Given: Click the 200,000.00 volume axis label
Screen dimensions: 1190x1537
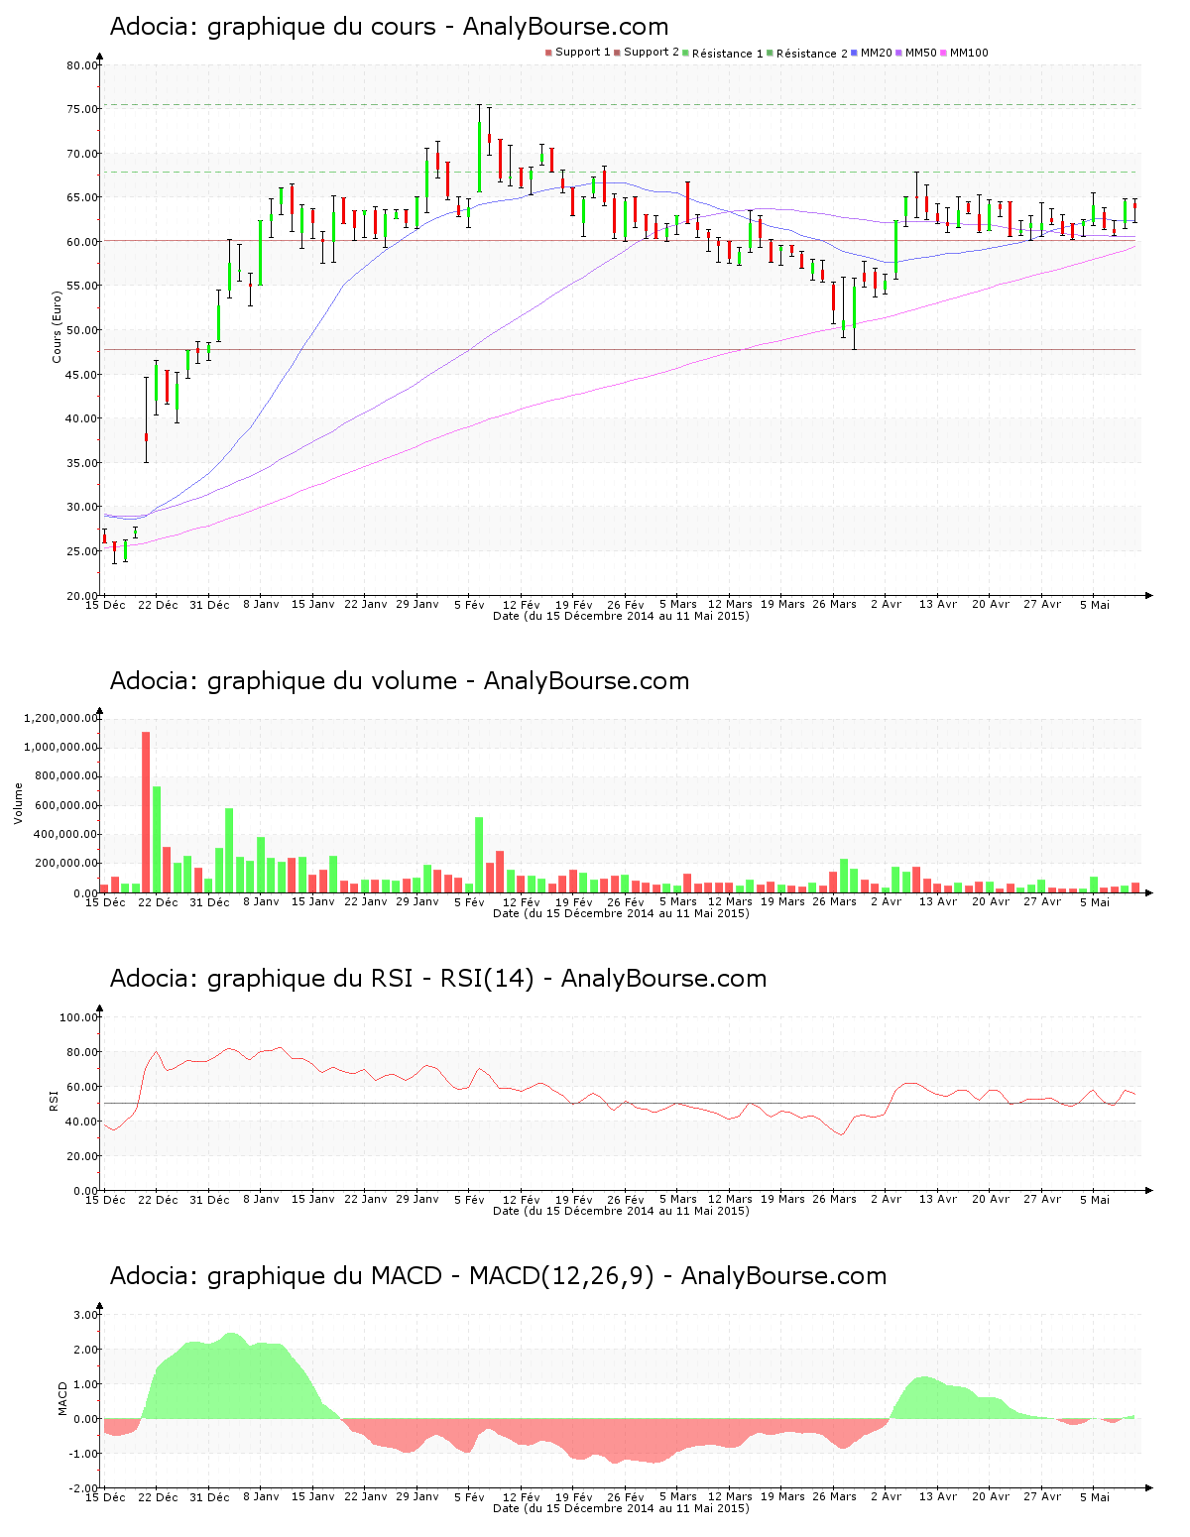Looking at the screenshot, I should point(65,864).
